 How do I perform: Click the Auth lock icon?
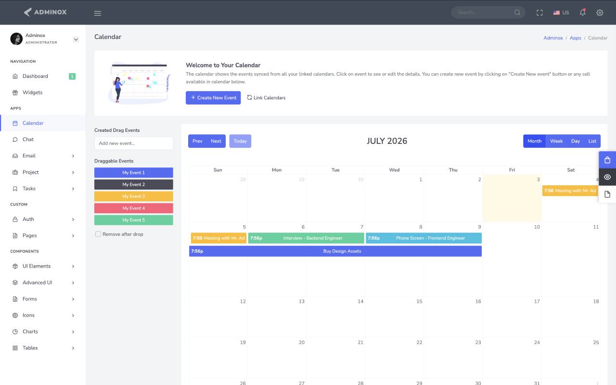click(15, 219)
